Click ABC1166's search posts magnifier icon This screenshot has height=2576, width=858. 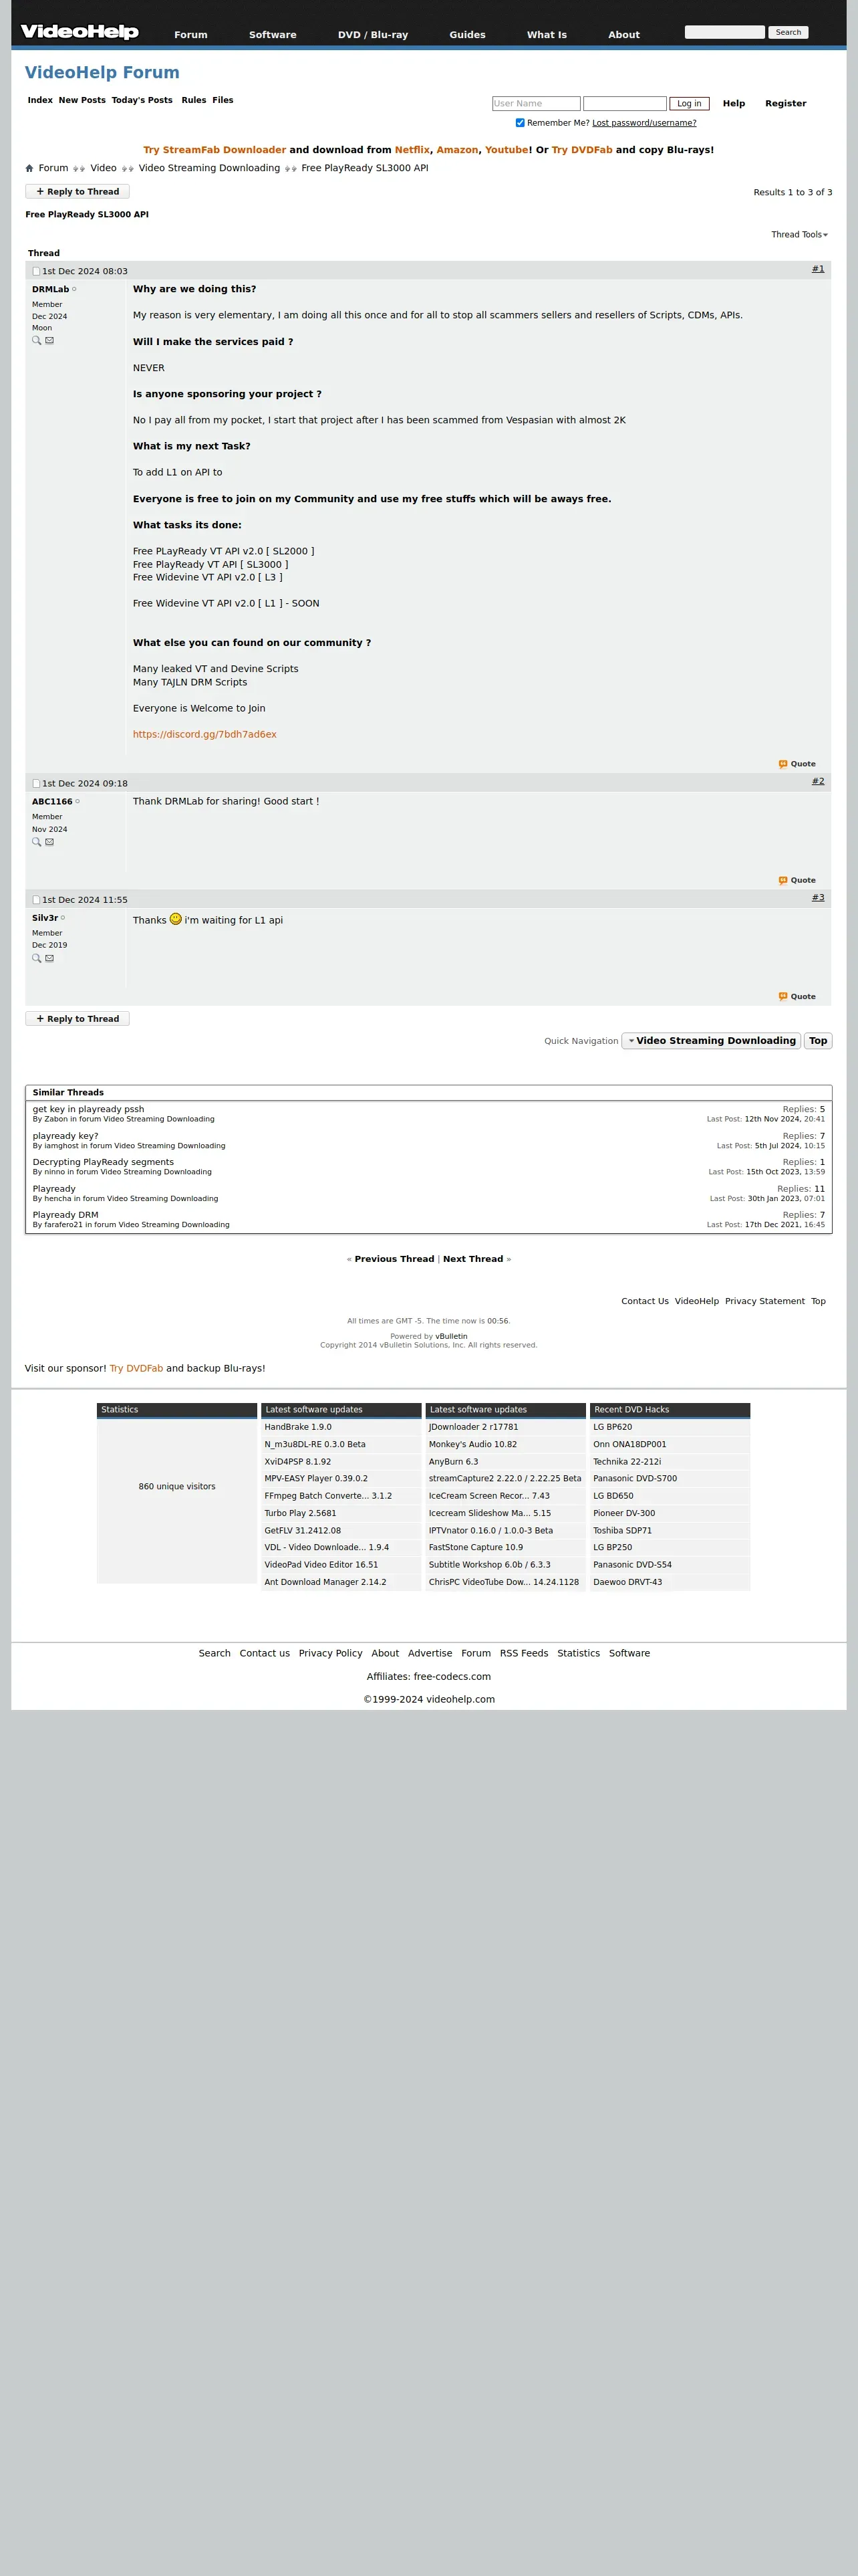pos(37,842)
